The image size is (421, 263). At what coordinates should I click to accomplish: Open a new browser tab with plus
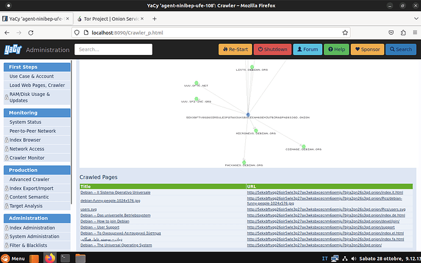click(x=154, y=19)
